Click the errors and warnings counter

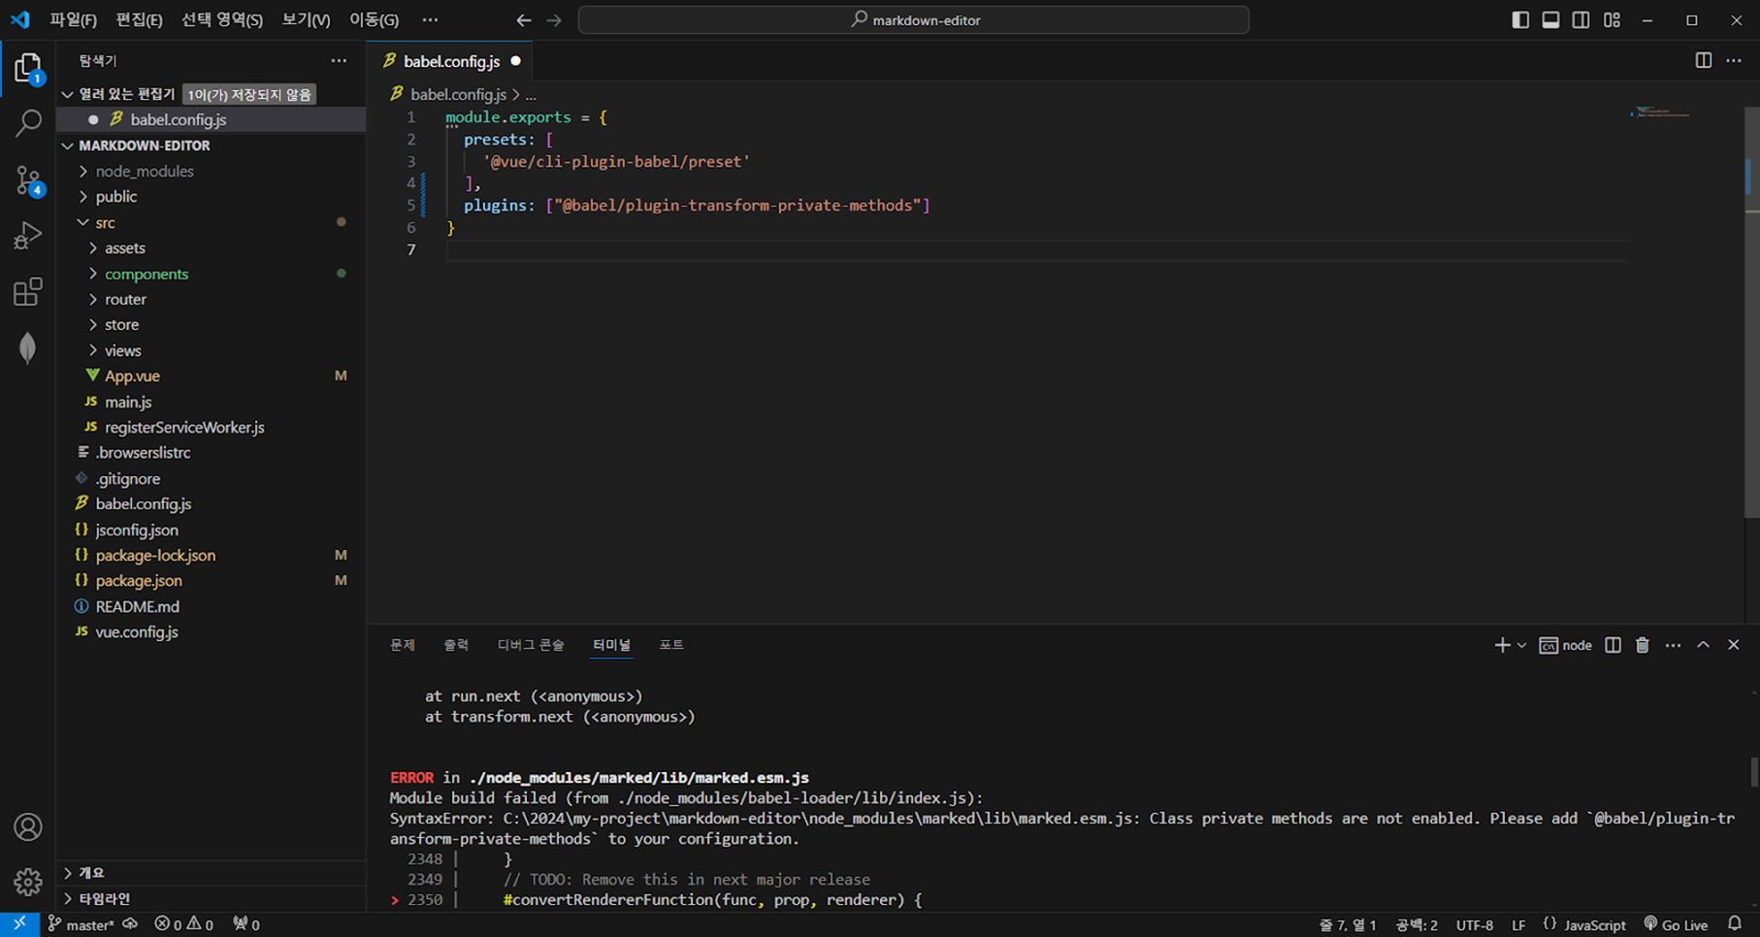pyautogui.click(x=182, y=924)
